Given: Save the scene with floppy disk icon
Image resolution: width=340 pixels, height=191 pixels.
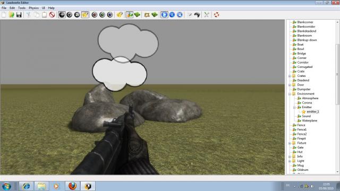Looking at the screenshot, I should point(19,15).
